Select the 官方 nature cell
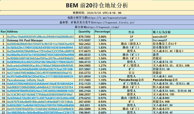This screenshot has width=194, height=114. tap(131, 73)
